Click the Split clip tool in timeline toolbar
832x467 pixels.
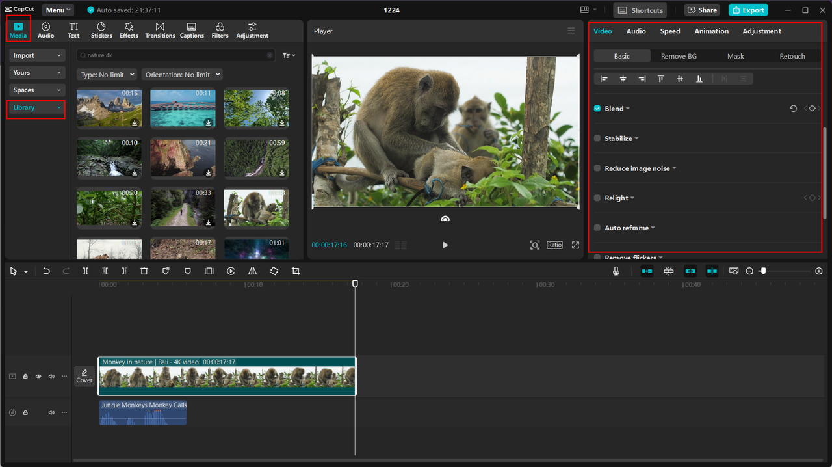tap(85, 271)
